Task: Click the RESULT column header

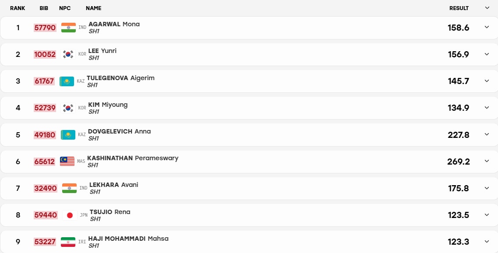Action: [x=459, y=8]
